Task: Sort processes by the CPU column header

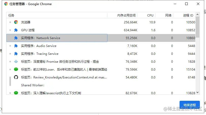Action: pos(150,15)
